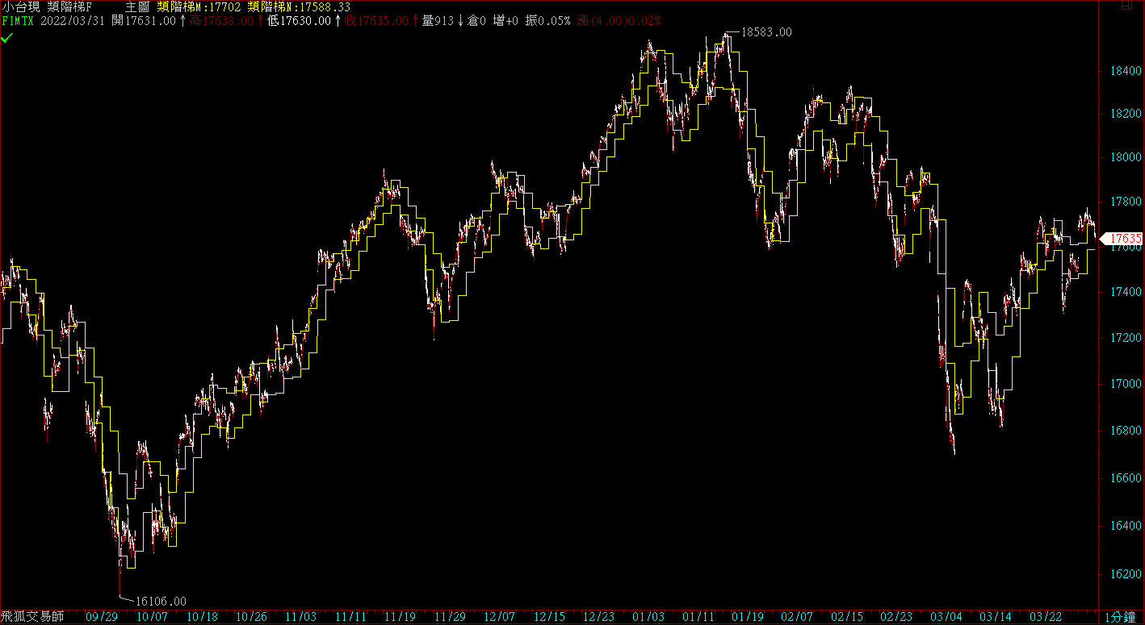Click the 09/29 date on time axis
Viewport: 1145px width, 625px height.
click(101, 617)
